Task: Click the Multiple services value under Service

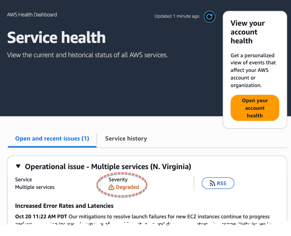Action: pos(35,187)
